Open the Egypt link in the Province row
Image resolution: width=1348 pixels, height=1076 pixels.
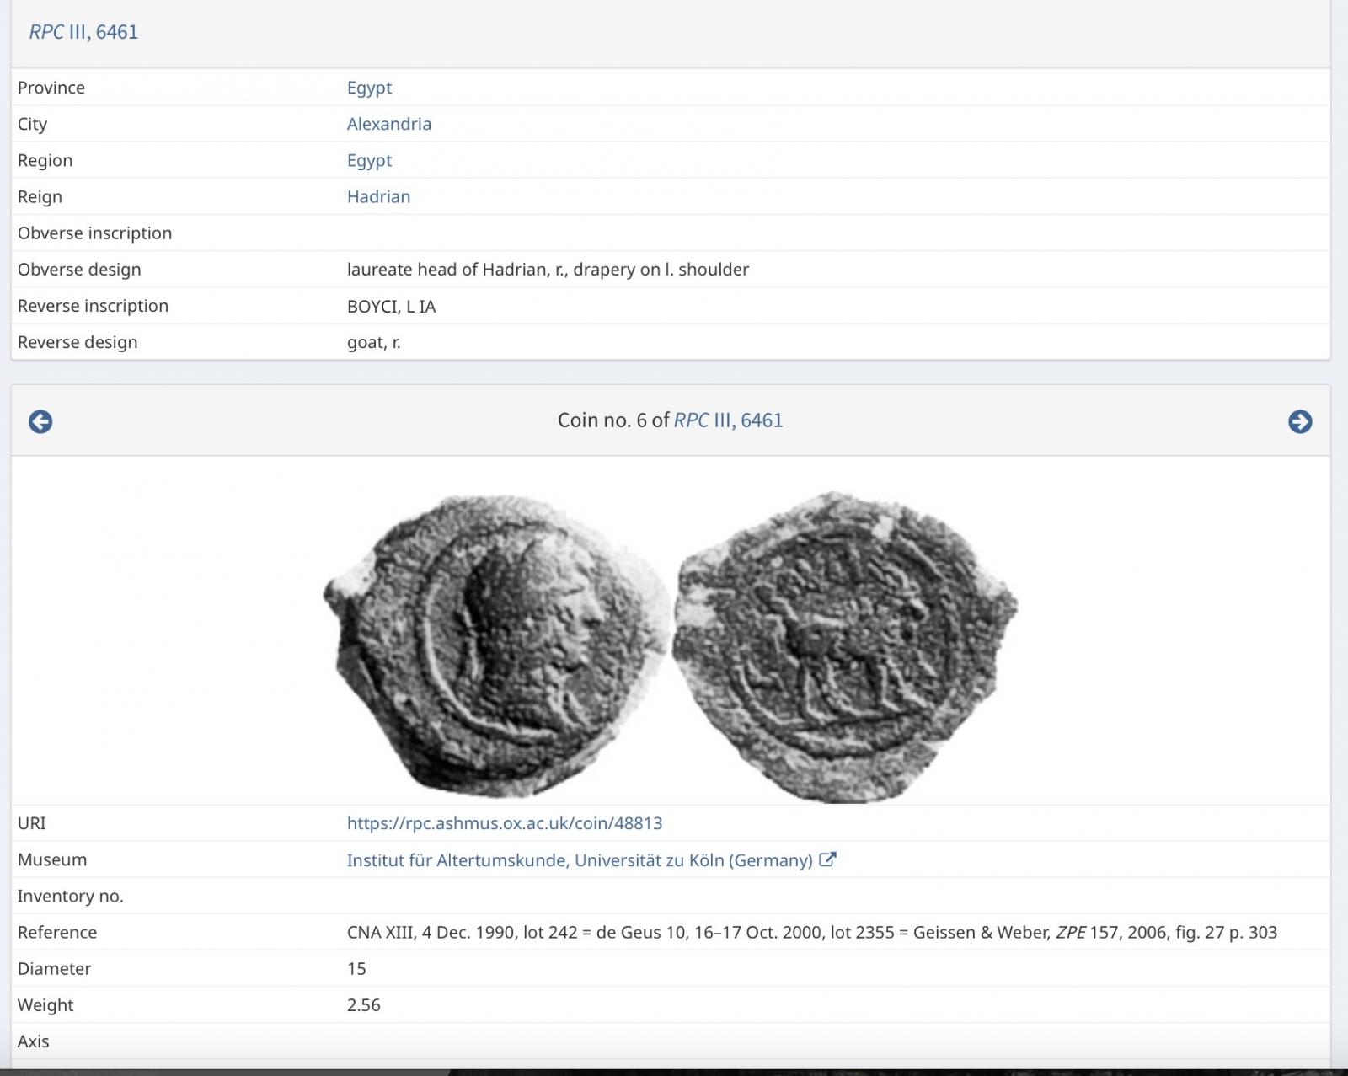pyautogui.click(x=369, y=88)
